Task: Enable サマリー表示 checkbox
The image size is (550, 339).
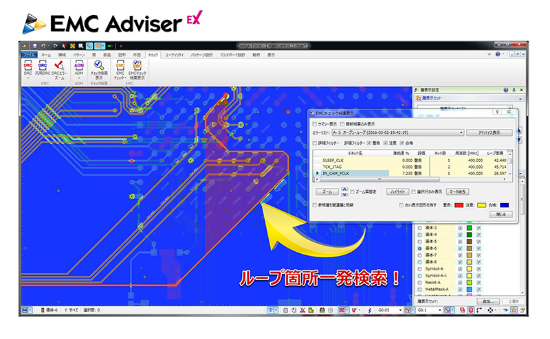Action: (315, 124)
